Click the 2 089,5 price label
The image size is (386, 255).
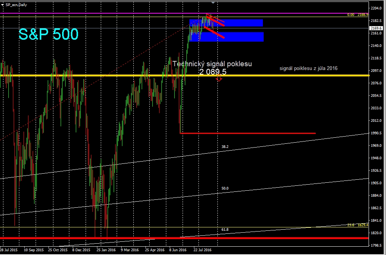tap(213, 72)
